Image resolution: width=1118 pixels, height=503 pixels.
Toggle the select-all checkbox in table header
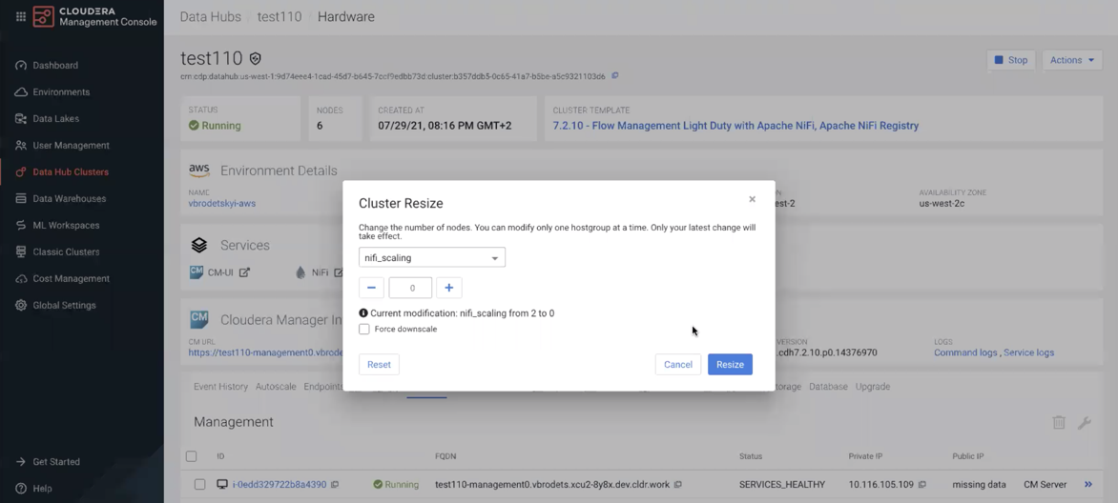coord(192,456)
